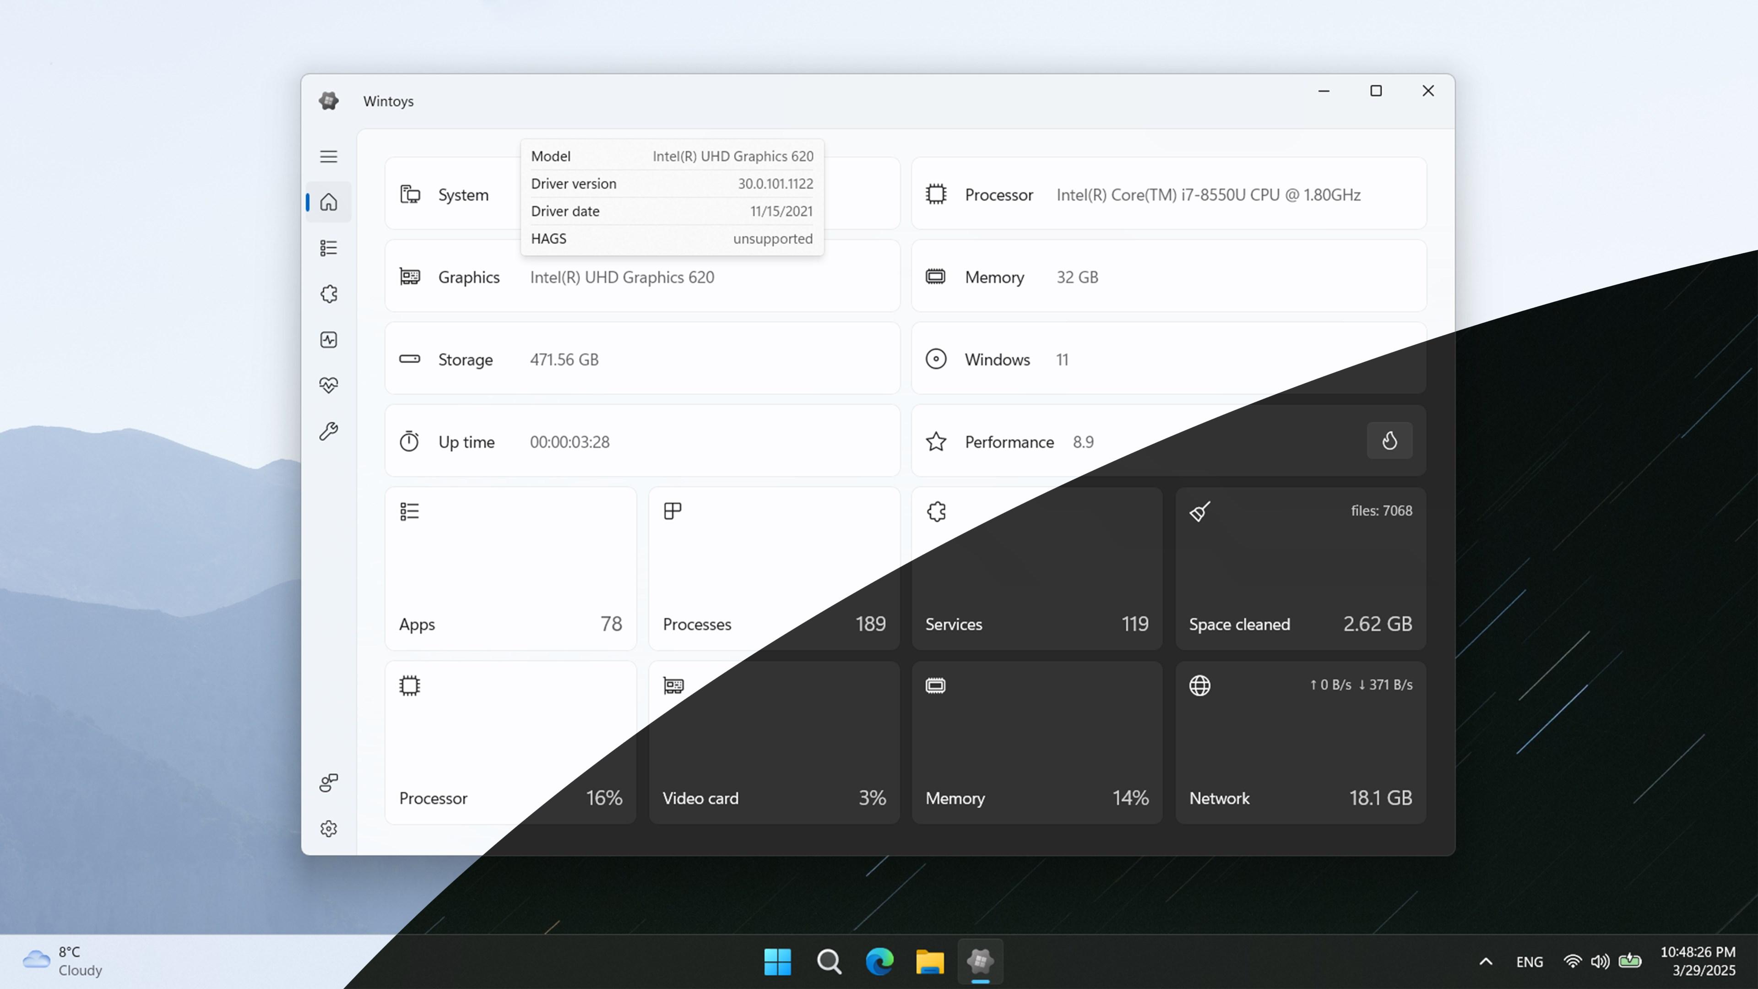Expand hidden icons with the system tray chevron
Image resolution: width=1758 pixels, height=989 pixels.
pos(1487,961)
